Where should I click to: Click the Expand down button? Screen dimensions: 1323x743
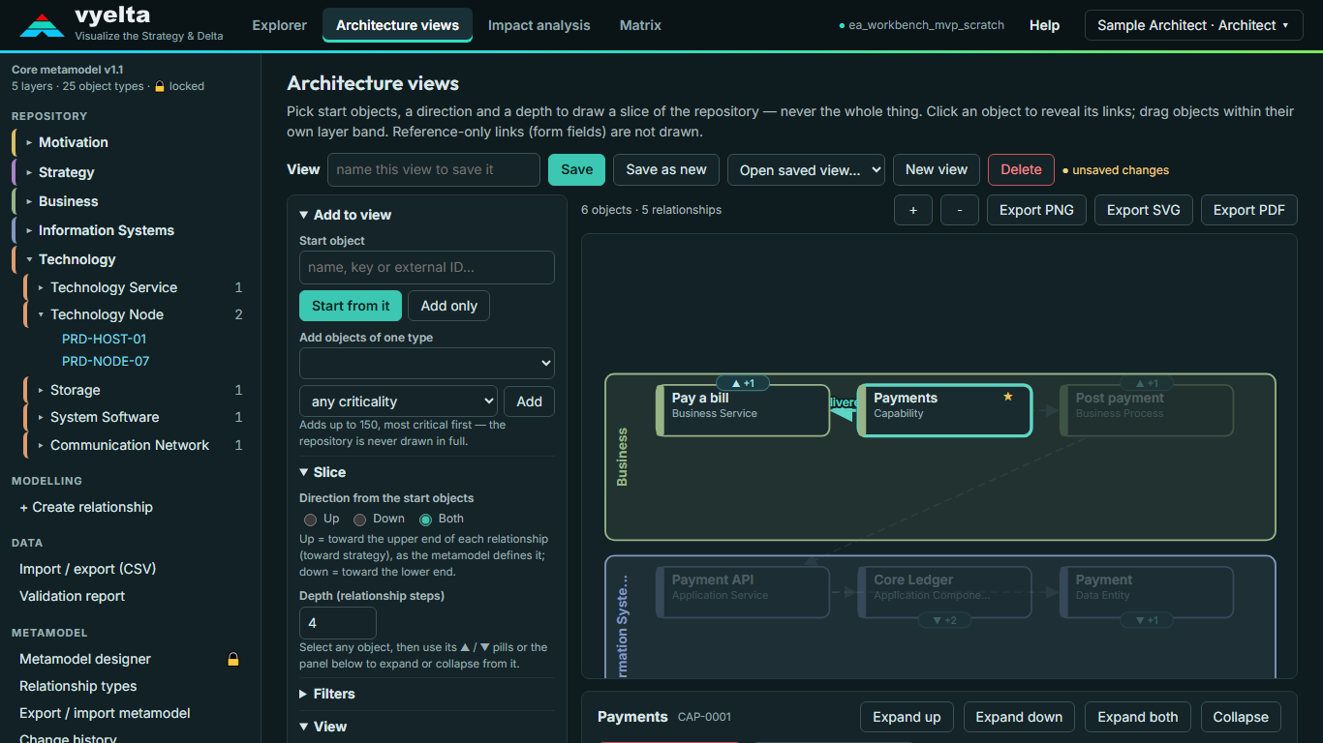pyautogui.click(x=1019, y=717)
